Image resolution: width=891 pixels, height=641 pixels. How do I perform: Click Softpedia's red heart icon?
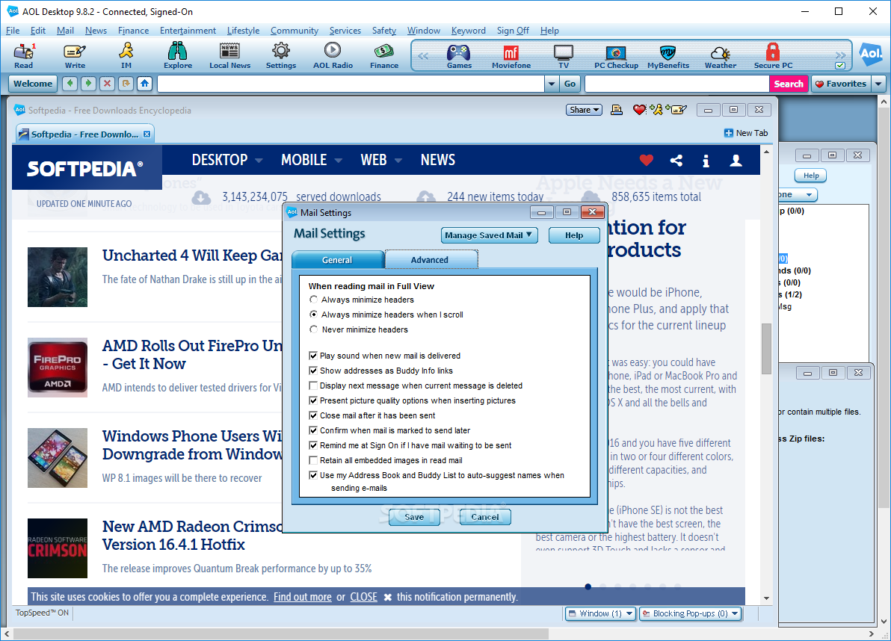(646, 161)
